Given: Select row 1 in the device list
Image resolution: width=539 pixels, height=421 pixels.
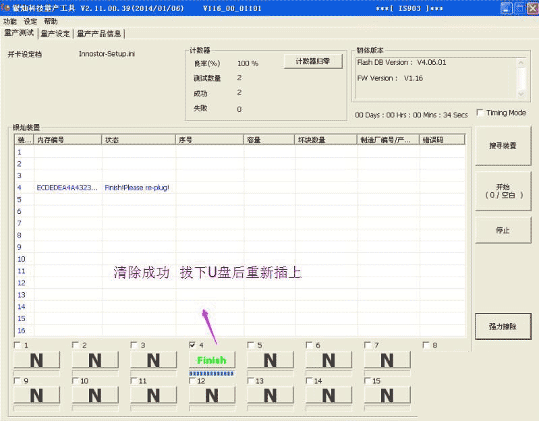Looking at the screenshot, I should pyautogui.click(x=240, y=152).
